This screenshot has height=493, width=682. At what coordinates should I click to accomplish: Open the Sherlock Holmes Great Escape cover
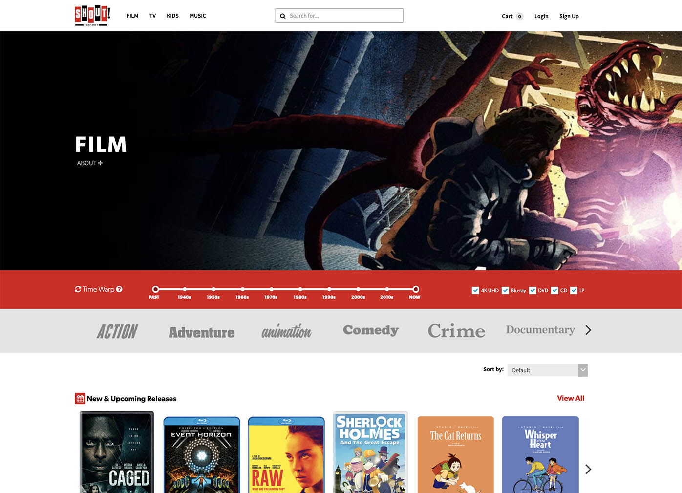pyautogui.click(x=370, y=452)
